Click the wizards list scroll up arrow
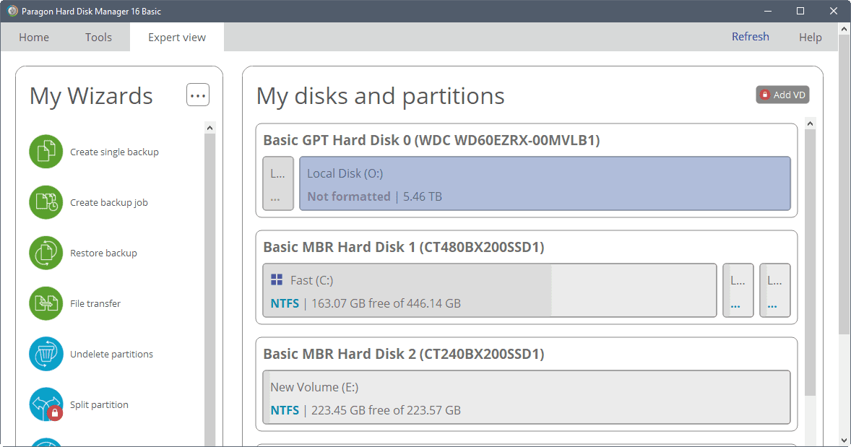 [x=209, y=128]
